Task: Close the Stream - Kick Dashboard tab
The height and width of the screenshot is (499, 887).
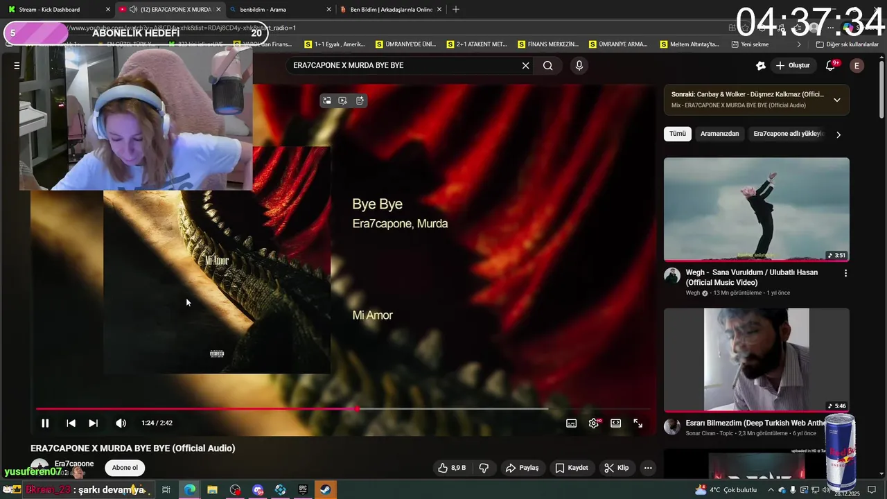Action: pos(107,10)
